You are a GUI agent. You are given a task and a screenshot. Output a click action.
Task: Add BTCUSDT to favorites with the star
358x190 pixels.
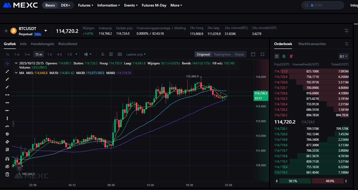[x=6, y=30]
